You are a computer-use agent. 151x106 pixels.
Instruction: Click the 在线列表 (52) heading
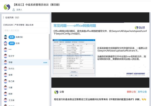(12, 18)
